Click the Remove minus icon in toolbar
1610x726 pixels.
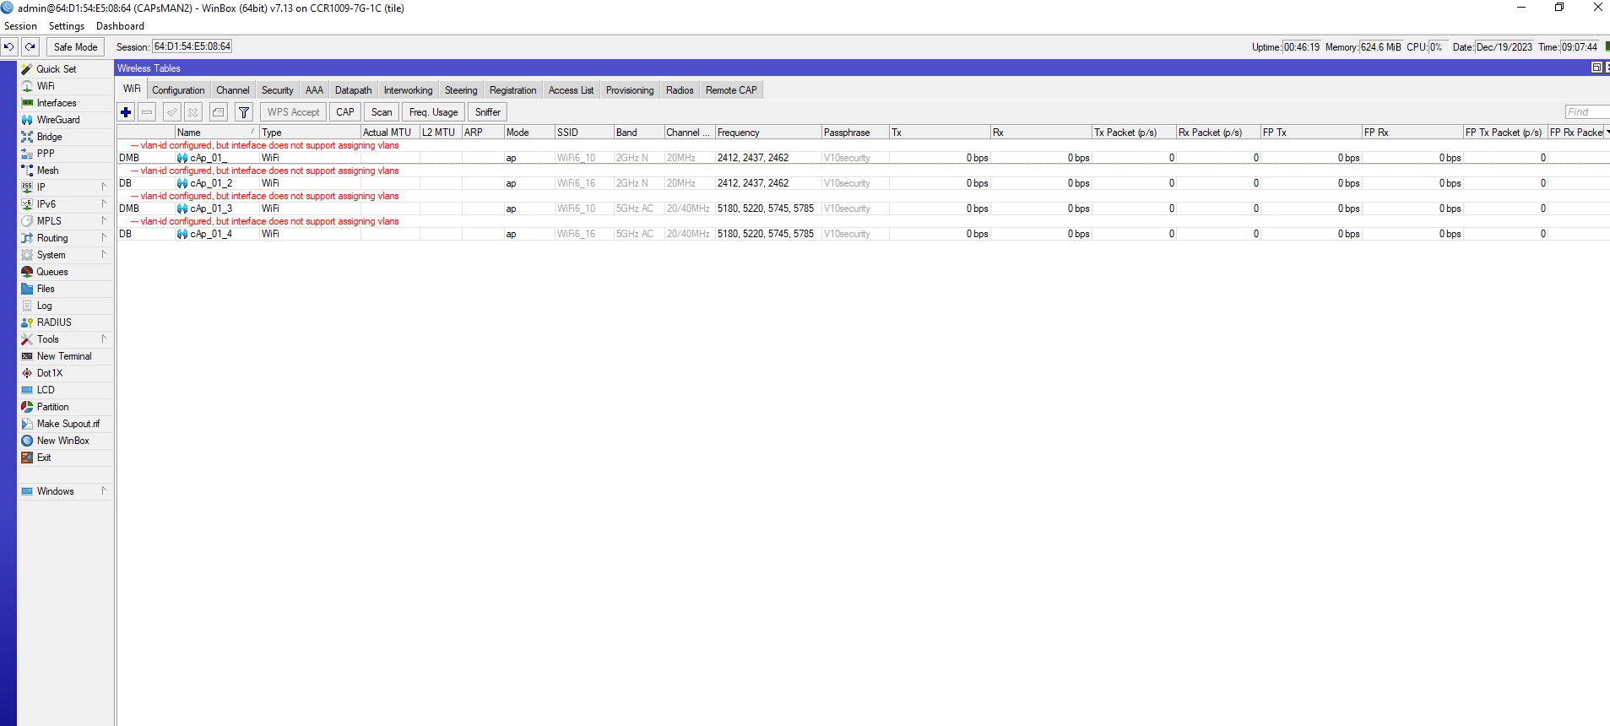point(147,112)
